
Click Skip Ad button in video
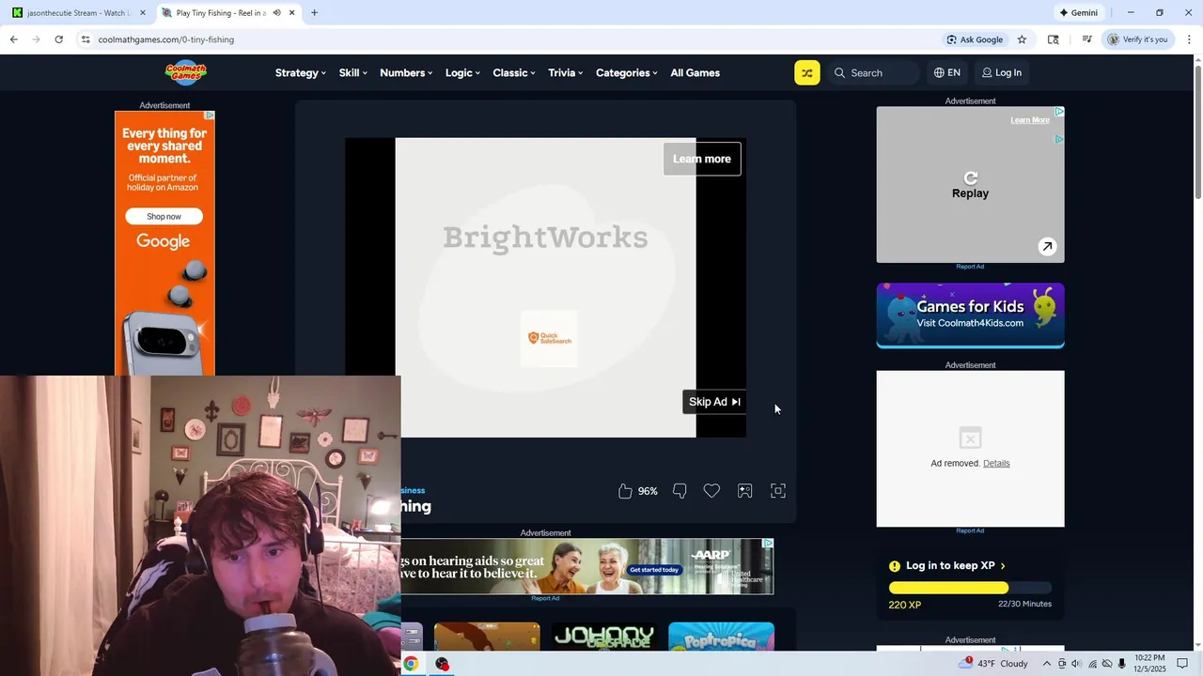pyautogui.click(x=714, y=402)
